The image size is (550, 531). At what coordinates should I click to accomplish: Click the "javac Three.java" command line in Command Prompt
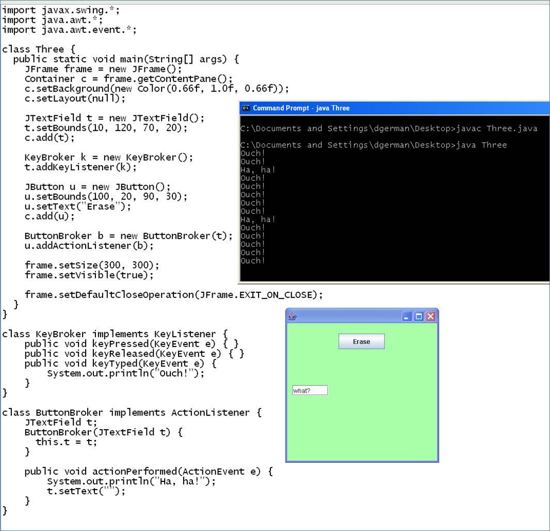[x=389, y=129]
